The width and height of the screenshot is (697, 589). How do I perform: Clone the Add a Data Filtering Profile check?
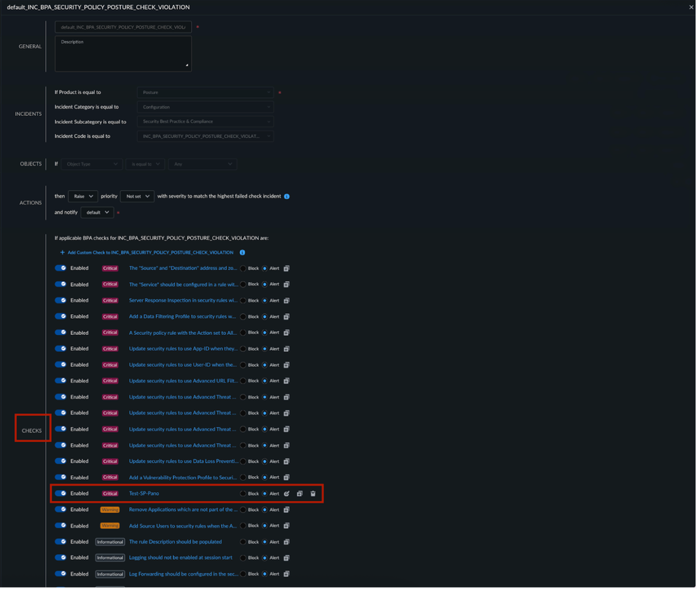point(287,317)
